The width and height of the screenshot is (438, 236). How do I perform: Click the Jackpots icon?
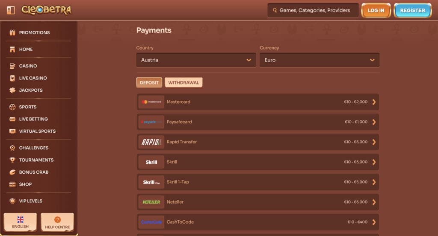pyautogui.click(x=12, y=90)
